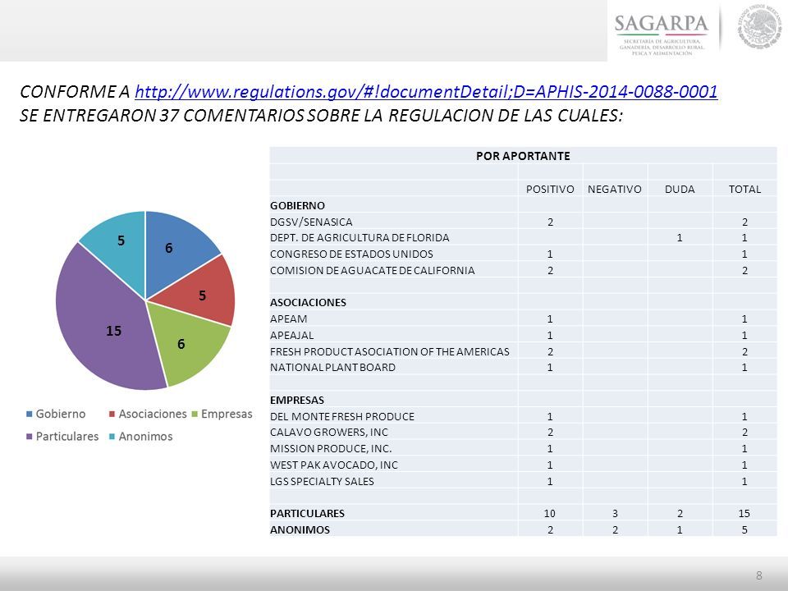Click the page number 8

[758, 575]
